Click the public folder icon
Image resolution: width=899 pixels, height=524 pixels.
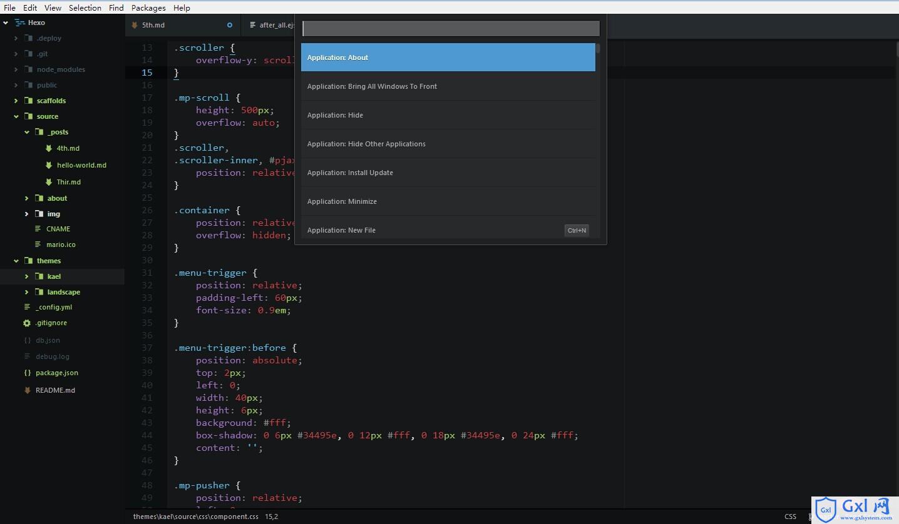(x=28, y=85)
